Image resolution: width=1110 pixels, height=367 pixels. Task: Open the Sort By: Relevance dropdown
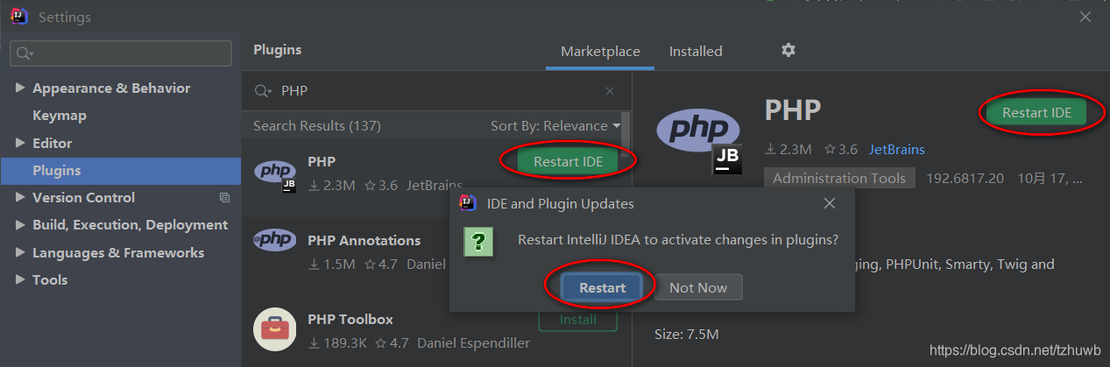555,126
